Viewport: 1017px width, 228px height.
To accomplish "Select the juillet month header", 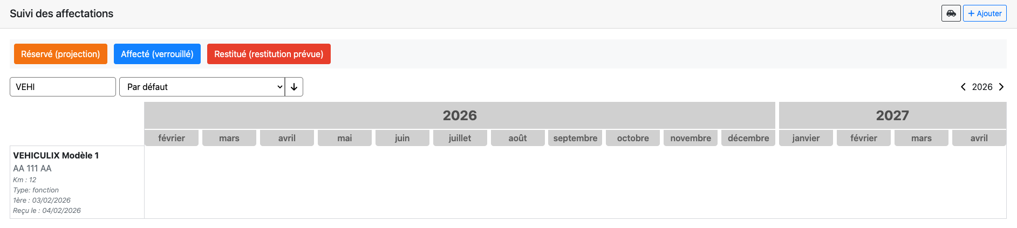I will pyautogui.click(x=460, y=138).
